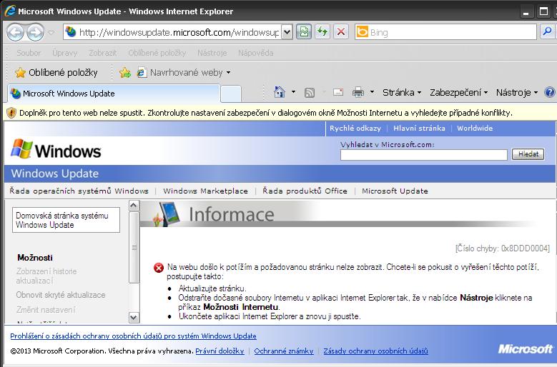Expand the Print options dropdown arrow
The width and height of the screenshot is (557, 367).
372,92
